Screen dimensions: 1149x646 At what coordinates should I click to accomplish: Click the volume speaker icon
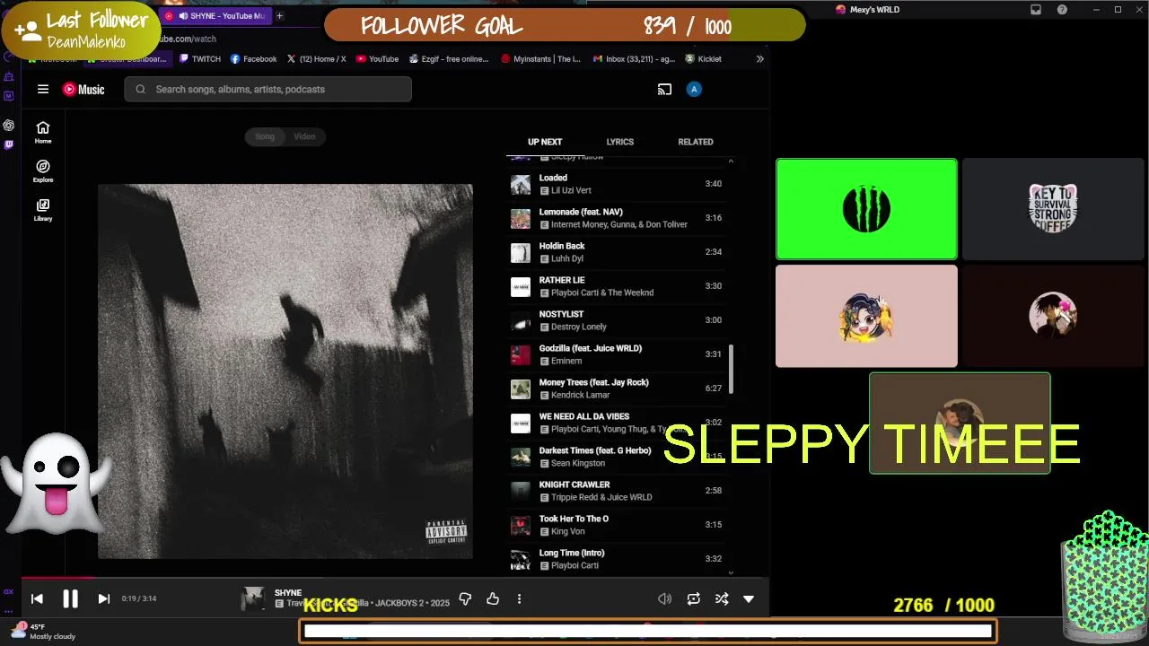coord(664,598)
